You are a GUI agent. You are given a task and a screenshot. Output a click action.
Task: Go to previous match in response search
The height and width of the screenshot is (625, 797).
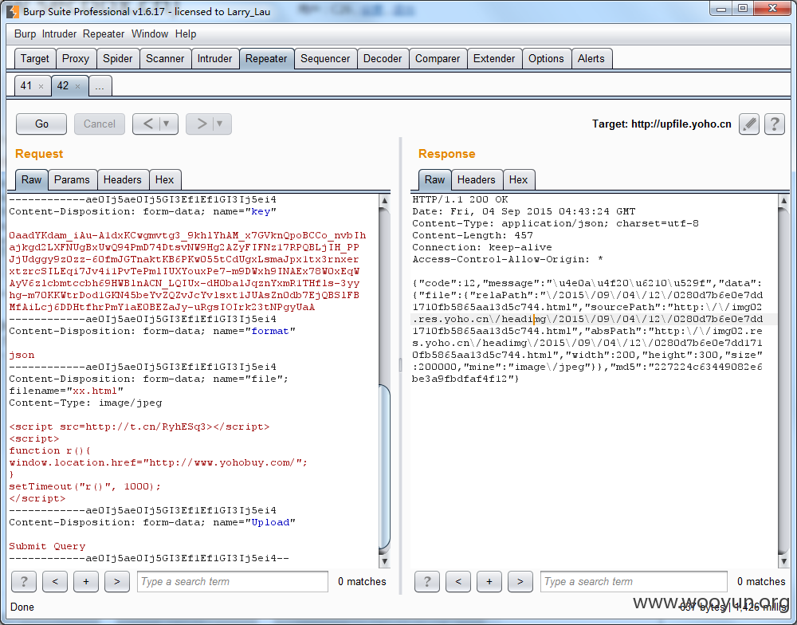coord(458,581)
